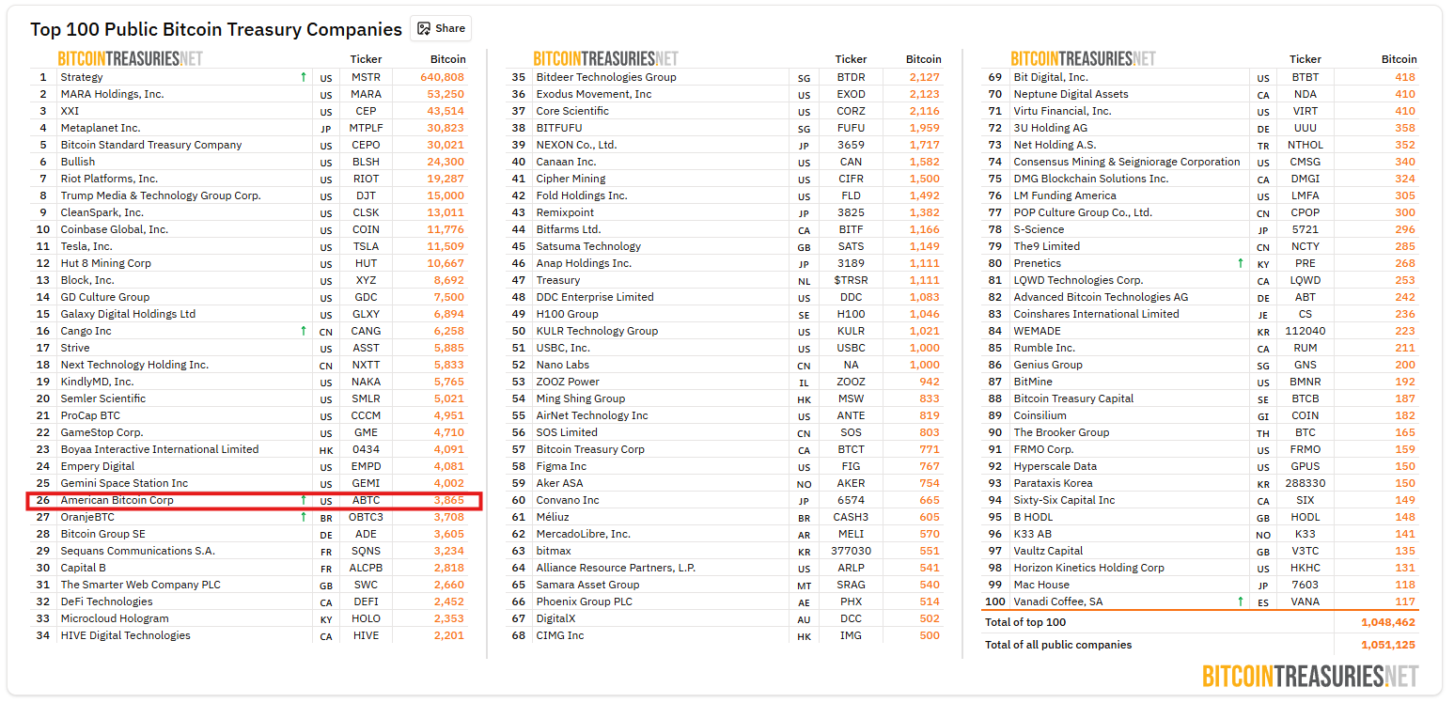Image resolution: width=1454 pixels, height=703 pixels.
Task: Click the COIN ticker for Coinbase Global
Action: (366, 229)
